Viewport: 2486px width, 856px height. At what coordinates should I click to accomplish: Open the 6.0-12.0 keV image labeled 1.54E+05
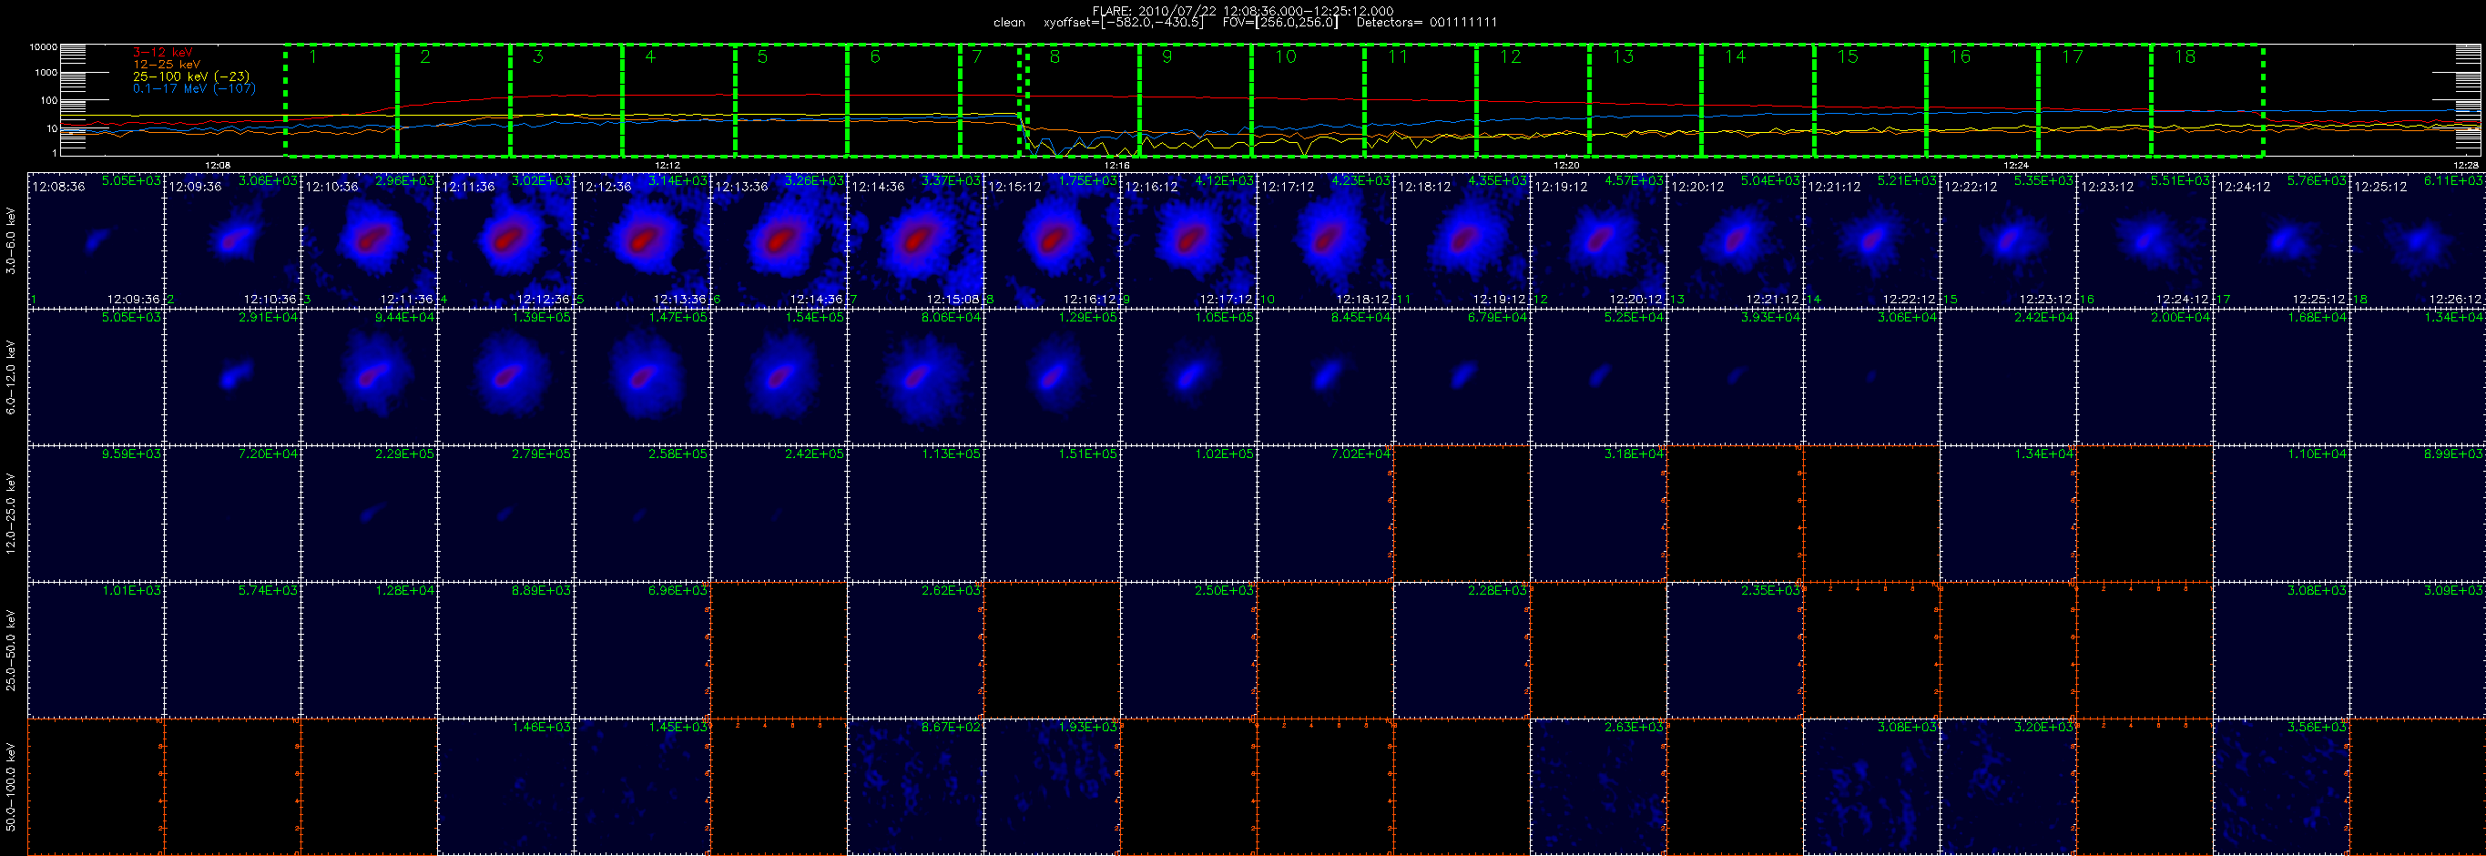point(779,377)
